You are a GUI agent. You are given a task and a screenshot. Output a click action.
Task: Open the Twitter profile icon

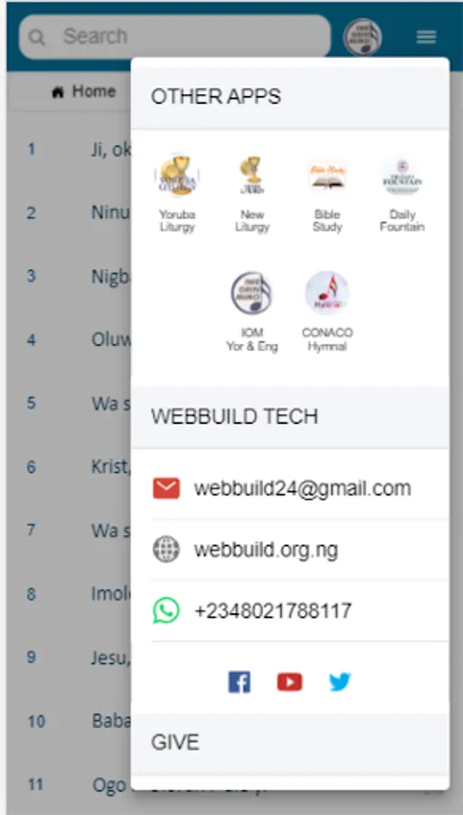pyautogui.click(x=340, y=682)
